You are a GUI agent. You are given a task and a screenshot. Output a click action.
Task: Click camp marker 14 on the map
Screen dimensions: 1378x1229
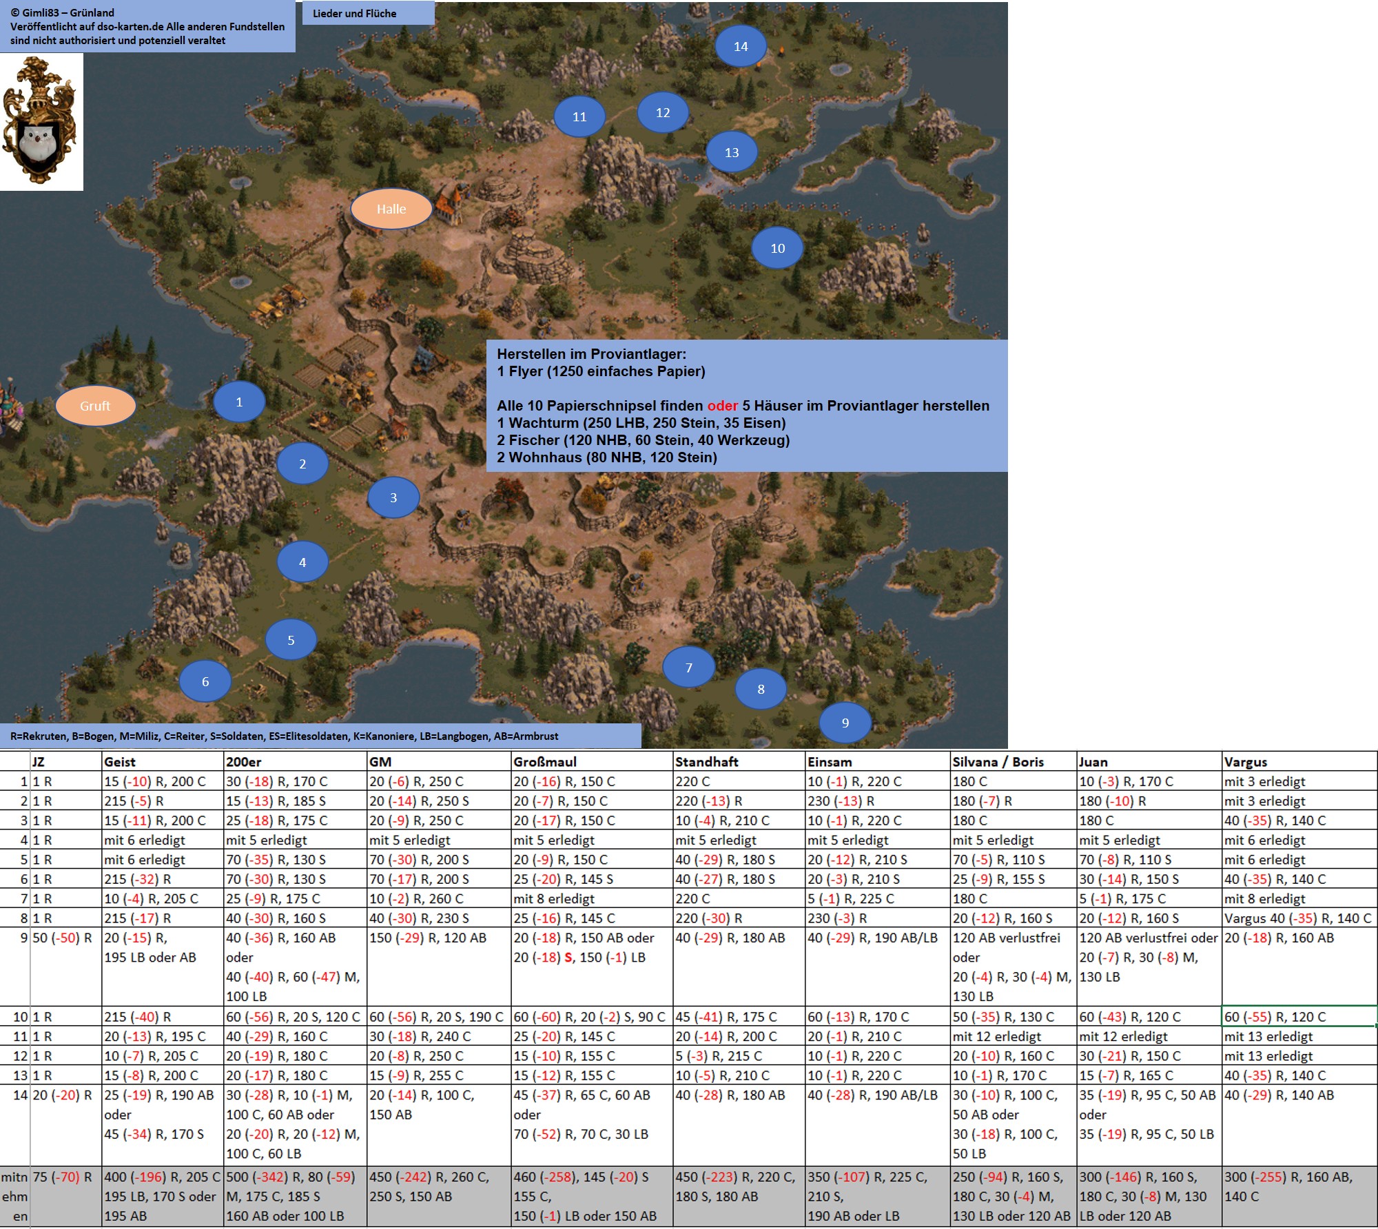[x=741, y=46]
